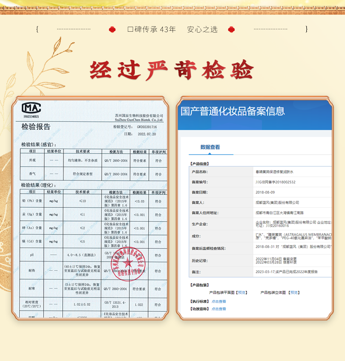Click the 安心之选 slogan text
345x361 pixels.
point(202,29)
